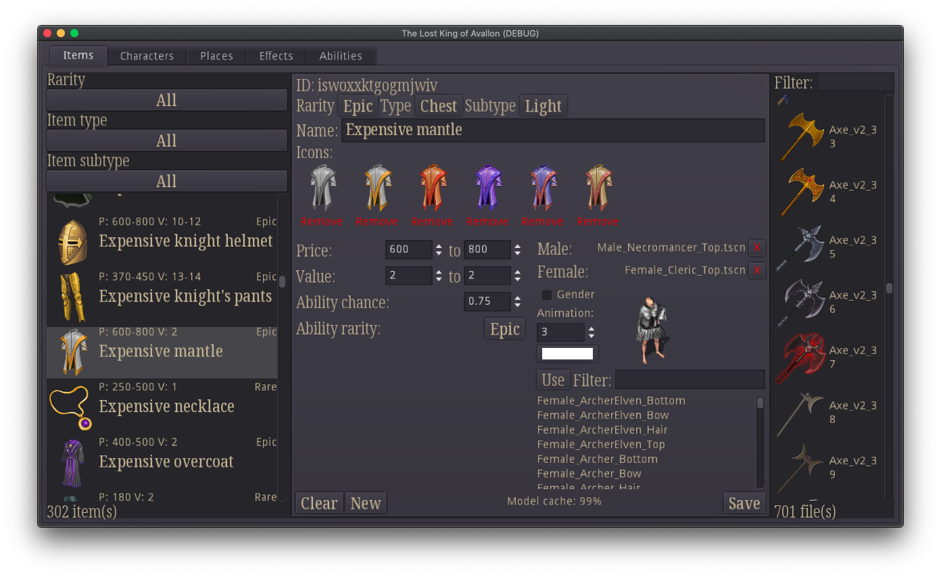
Task: Adjust the Price minimum 600 stepper
Action: click(x=439, y=249)
